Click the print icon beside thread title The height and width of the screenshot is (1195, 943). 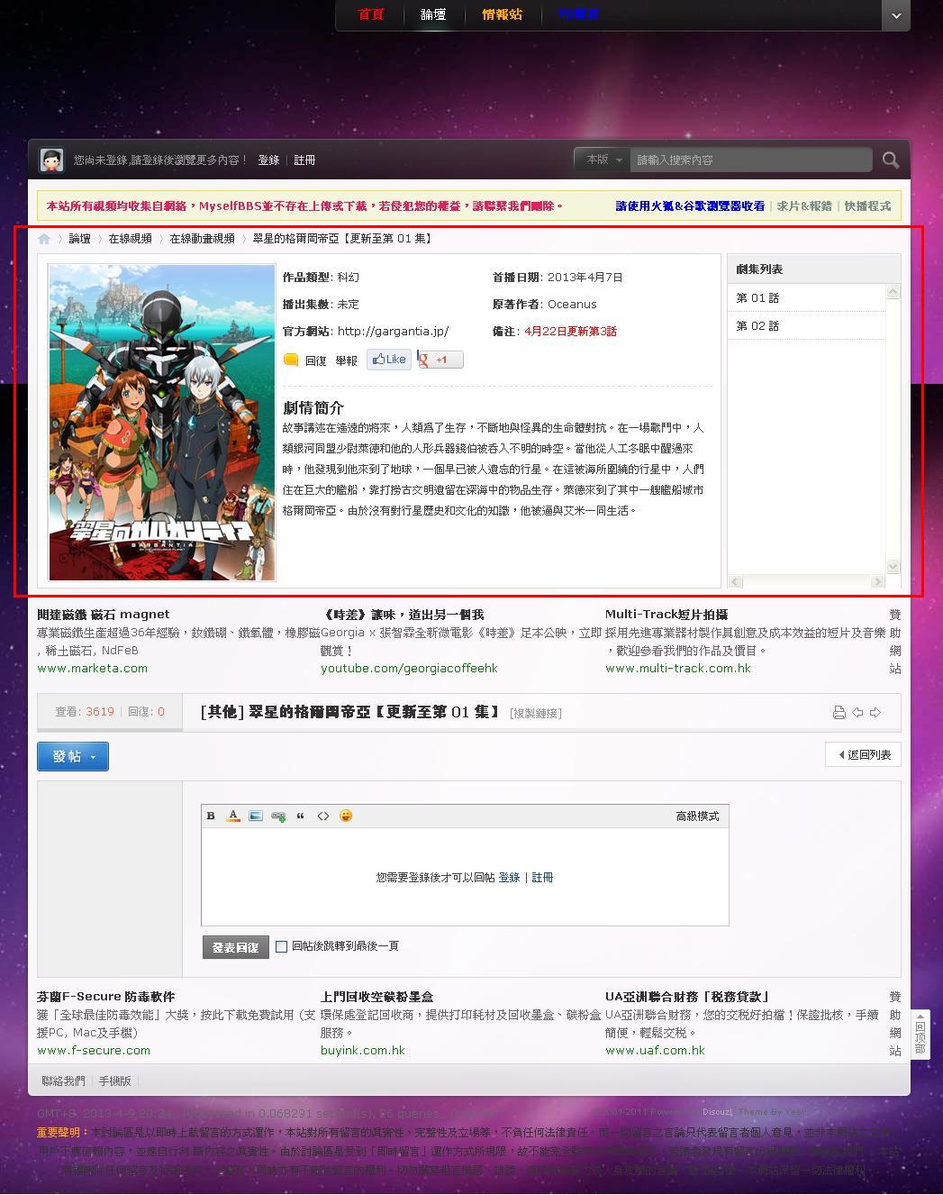tap(839, 713)
